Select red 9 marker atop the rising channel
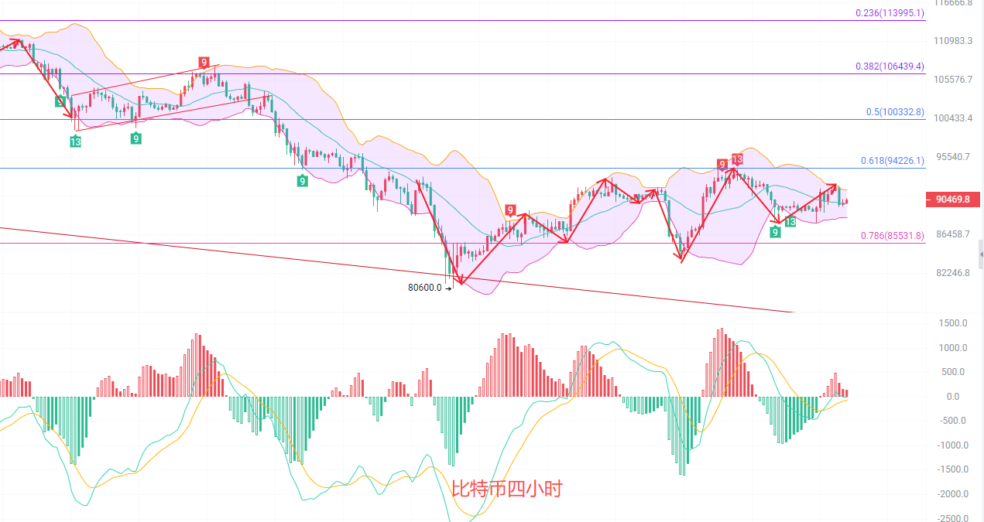The image size is (984, 522). click(x=203, y=63)
